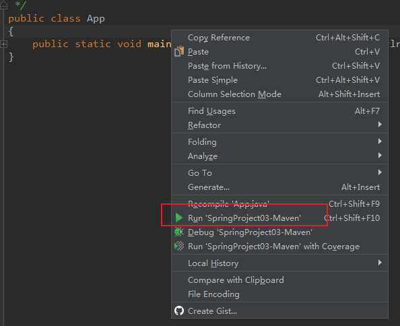Select Paste from History menu entry
This screenshot has height=326, width=400.
click(280, 66)
